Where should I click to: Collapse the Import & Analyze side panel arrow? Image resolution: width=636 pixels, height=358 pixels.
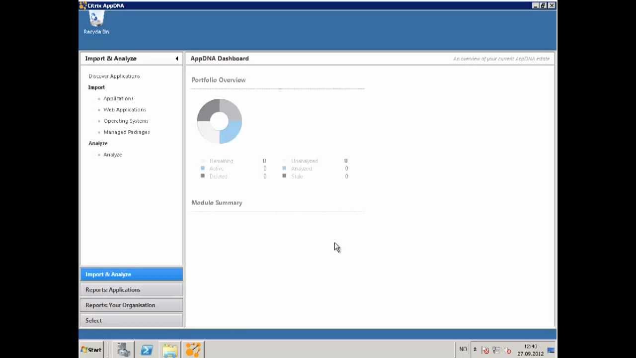(177, 59)
